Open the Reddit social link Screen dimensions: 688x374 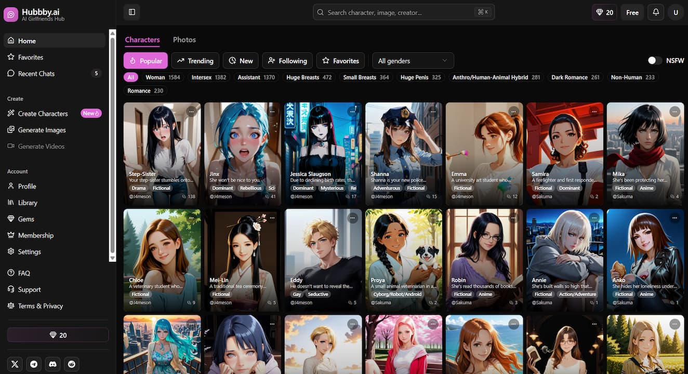click(x=71, y=364)
